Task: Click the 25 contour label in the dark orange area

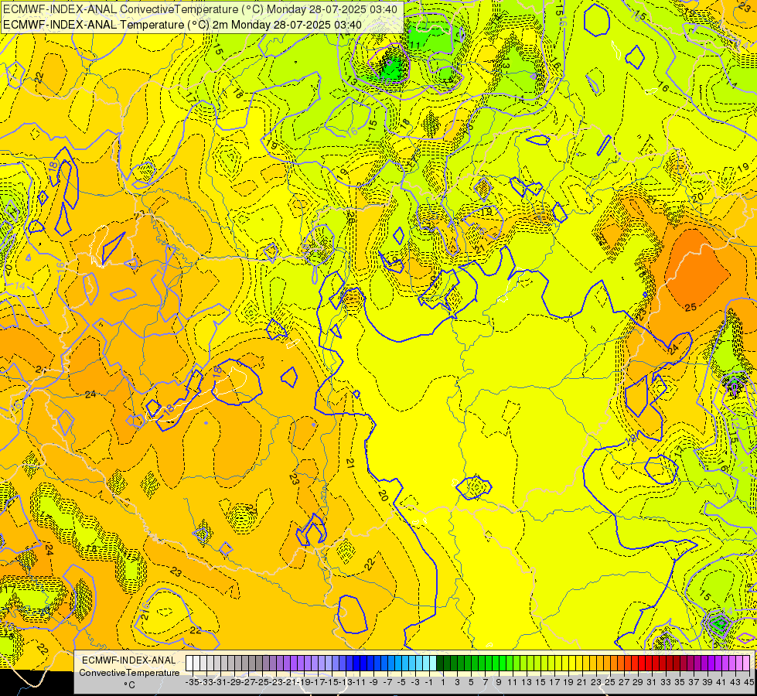Action: click(691, 307)
